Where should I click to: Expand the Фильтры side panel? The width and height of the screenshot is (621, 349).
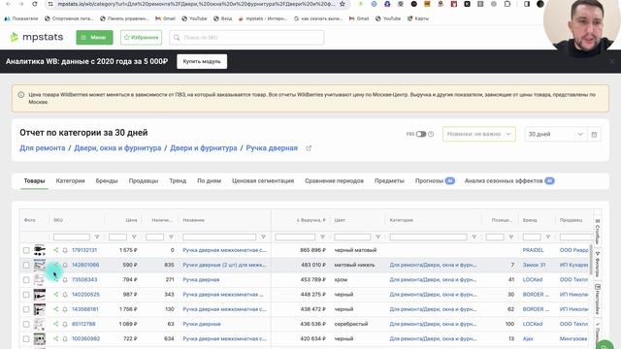[598, 264]
